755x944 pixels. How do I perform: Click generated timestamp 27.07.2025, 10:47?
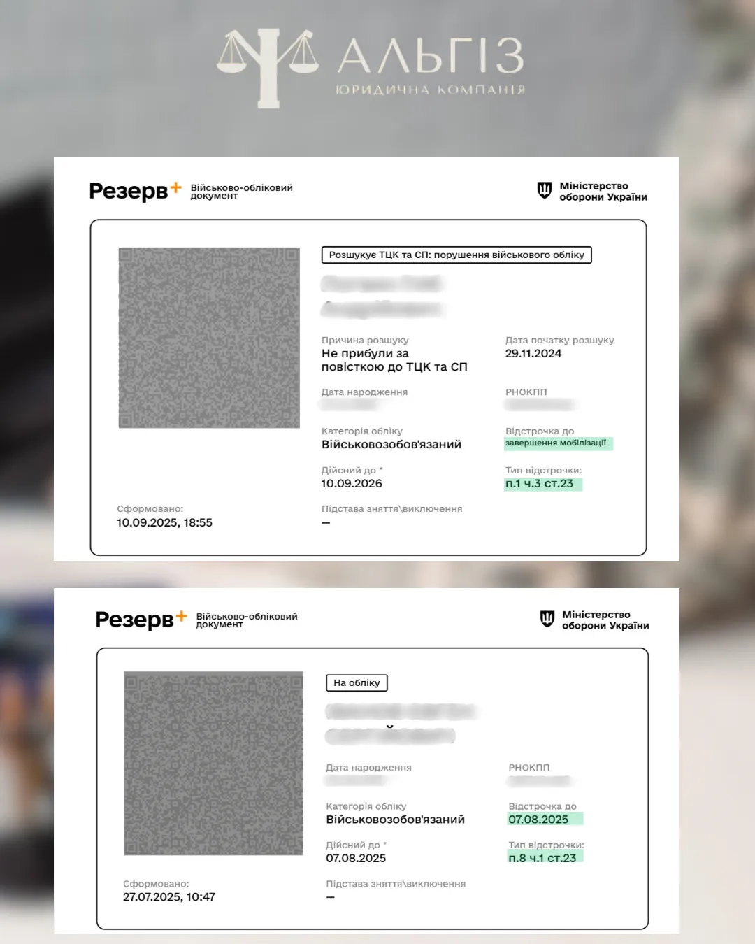169,897
